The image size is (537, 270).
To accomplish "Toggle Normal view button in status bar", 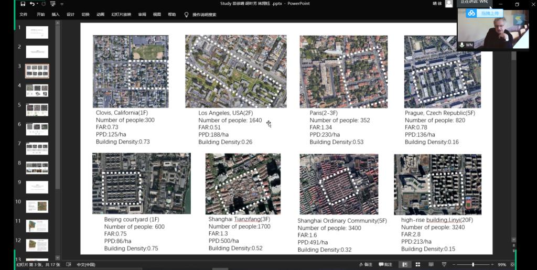I will click(x=405, y=264).
